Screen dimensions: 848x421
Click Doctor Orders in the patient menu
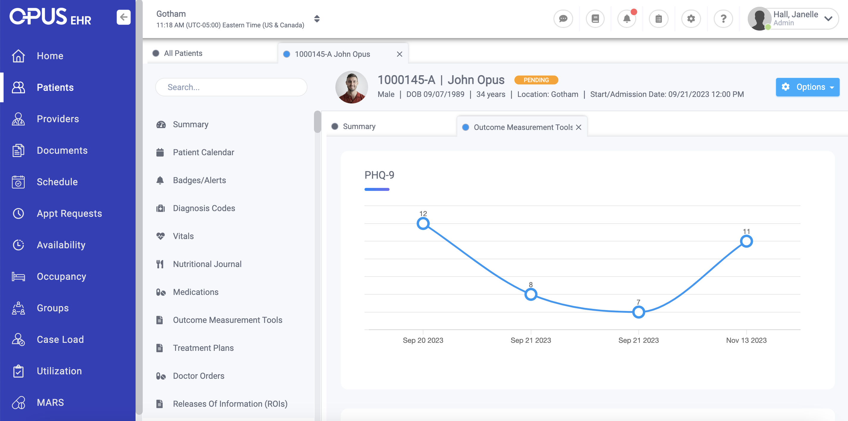point(199,376)
